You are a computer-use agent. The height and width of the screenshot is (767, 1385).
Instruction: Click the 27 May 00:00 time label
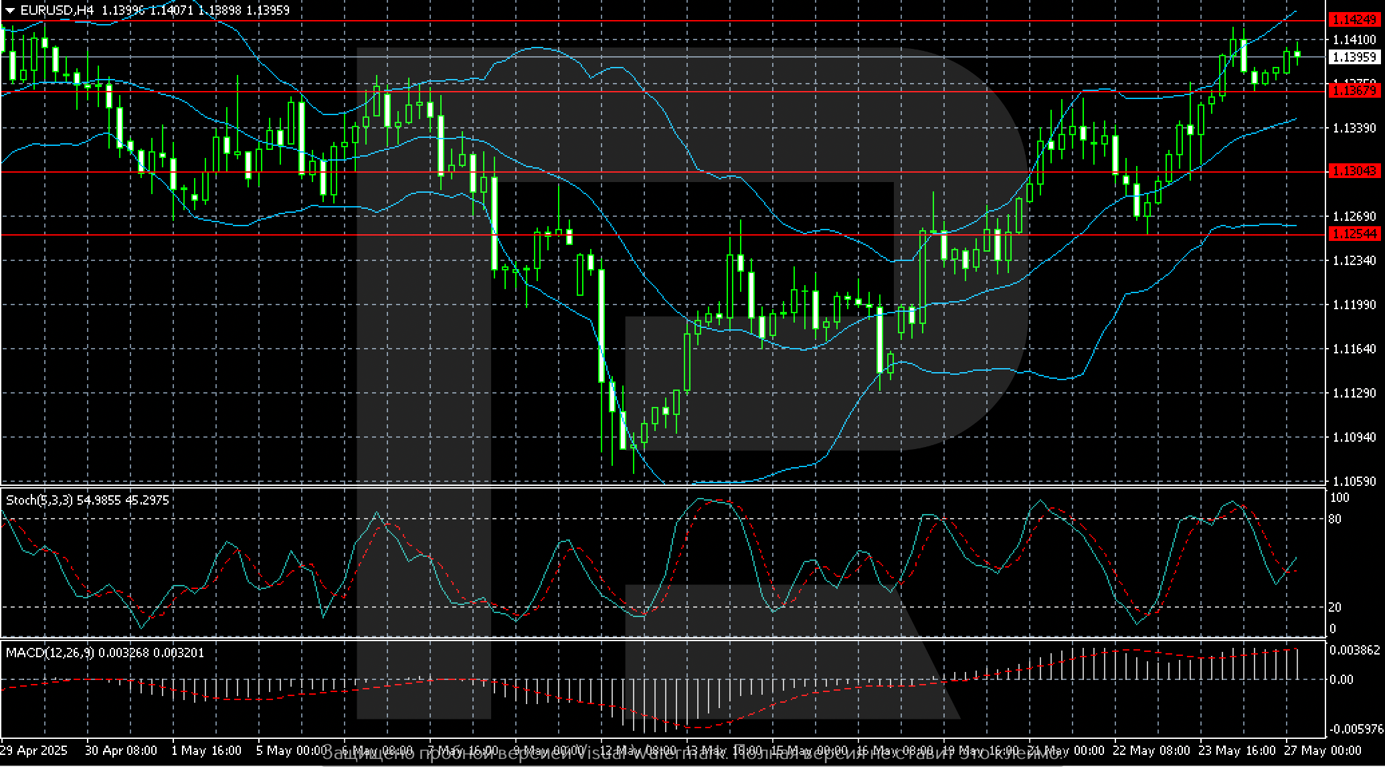1323,750
